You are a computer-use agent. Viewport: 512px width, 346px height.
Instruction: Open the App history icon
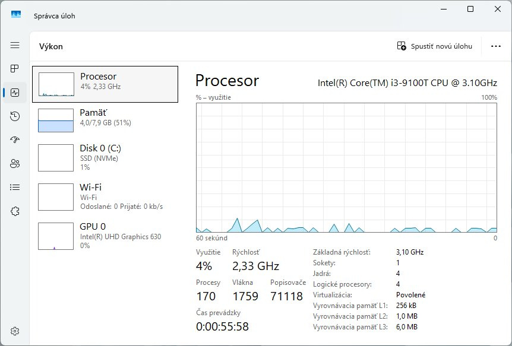pyautogui.click(x=15, y=116)
